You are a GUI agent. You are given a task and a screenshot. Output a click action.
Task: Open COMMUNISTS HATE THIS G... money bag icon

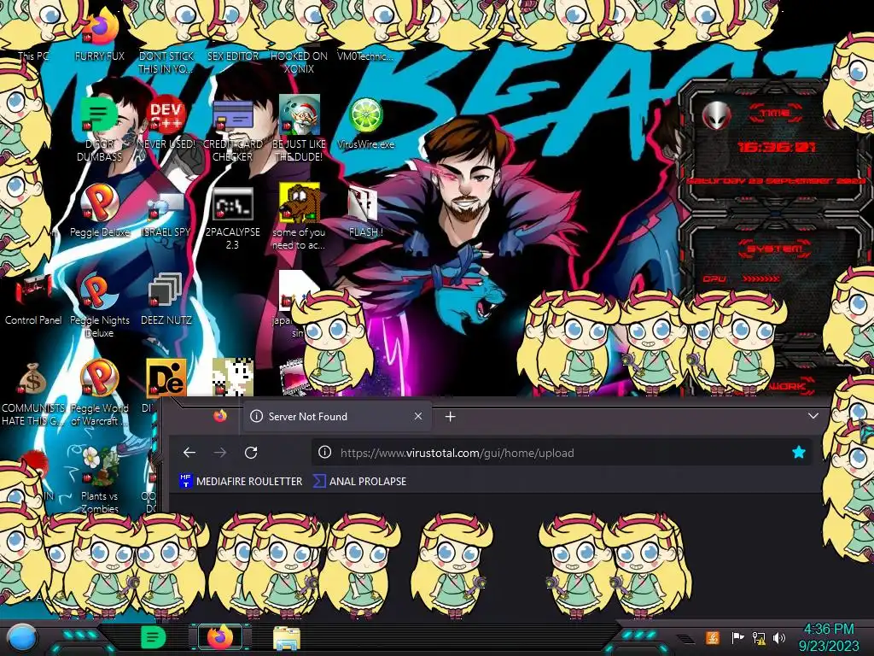tap(32, 379)
